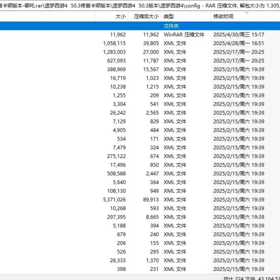Select the file with size 7,479

point(119,147)
